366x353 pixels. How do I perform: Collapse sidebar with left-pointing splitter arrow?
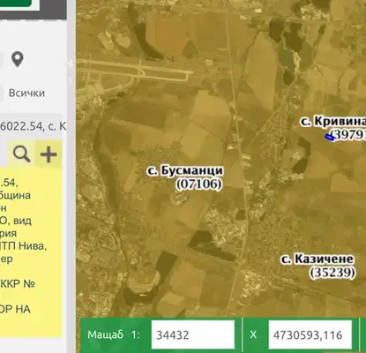coord(70,63)
